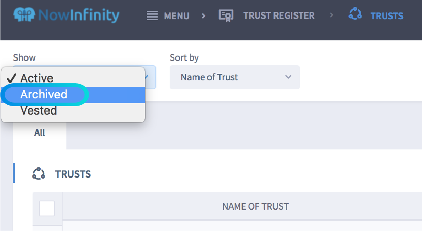Click the Show dropdown arrow

point(147,77)
